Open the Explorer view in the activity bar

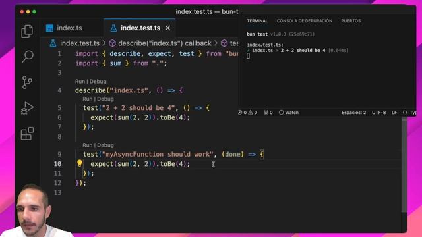click(27, 31)
